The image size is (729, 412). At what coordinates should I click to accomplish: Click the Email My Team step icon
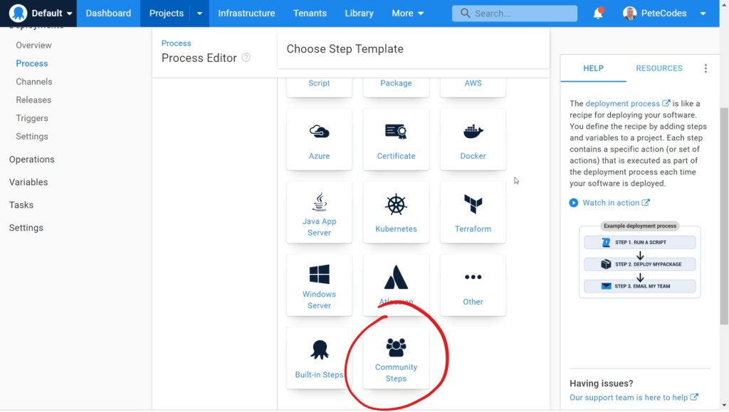click(607, 286)
